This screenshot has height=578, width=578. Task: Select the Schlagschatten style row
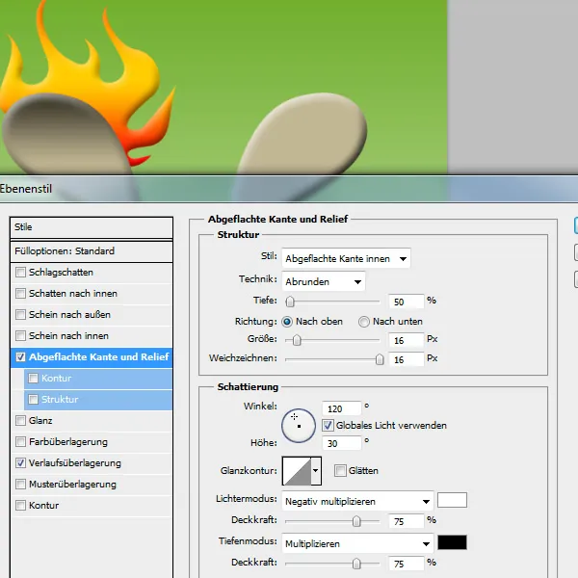[x=92, y=273]
